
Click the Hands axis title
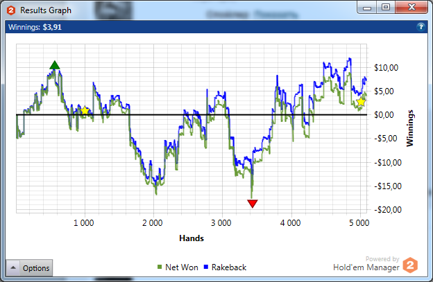pos(192,238)
